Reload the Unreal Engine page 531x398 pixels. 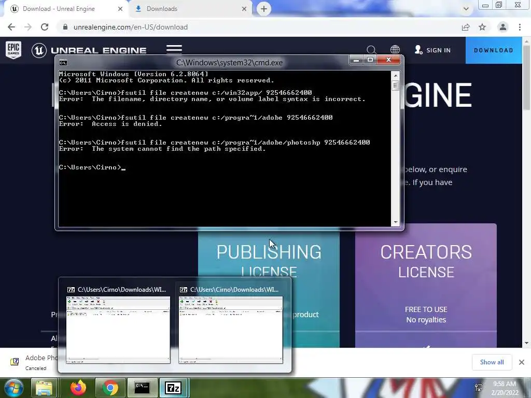pyautogui.click(x=45, y=27)
